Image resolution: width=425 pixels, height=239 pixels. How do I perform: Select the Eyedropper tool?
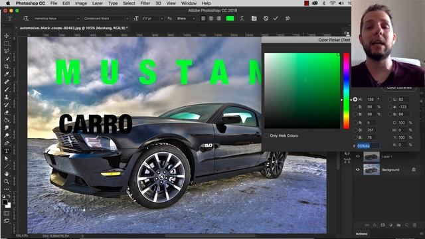[x=7, y=74]
